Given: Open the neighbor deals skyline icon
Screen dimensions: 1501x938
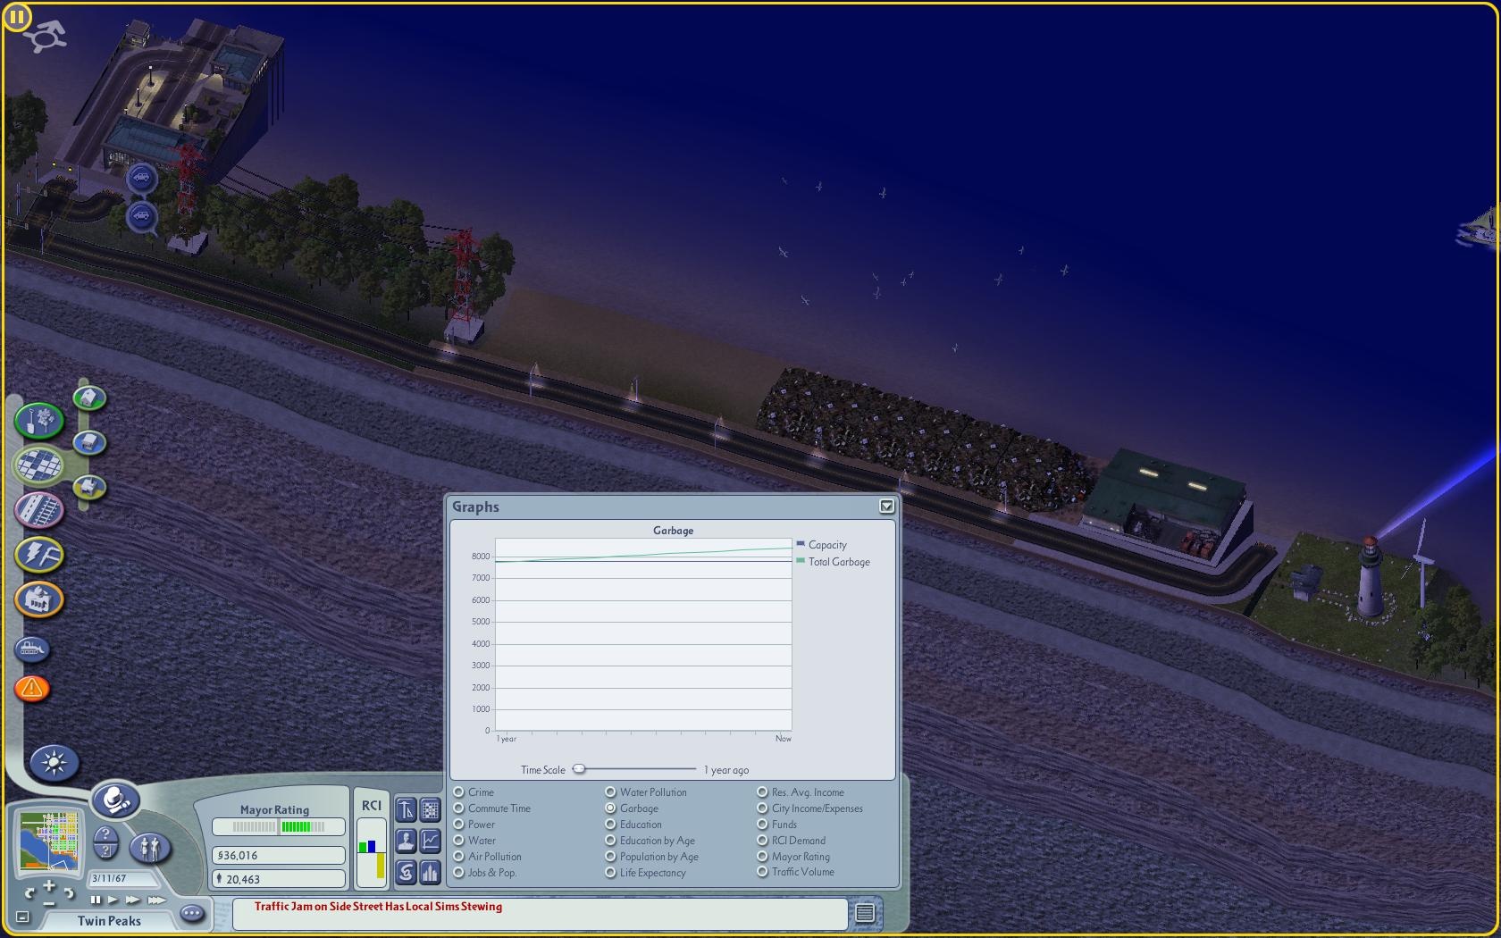Looking at the screenshot, I should click(x=431, y=872).
